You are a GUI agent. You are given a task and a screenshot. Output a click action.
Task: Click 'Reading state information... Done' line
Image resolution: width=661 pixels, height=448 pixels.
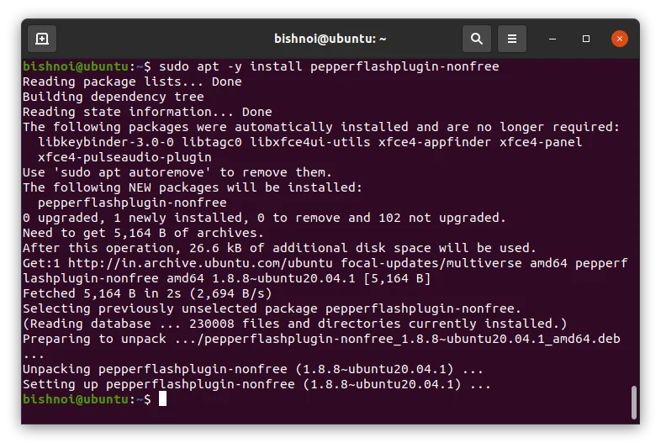tap(147, 112)
